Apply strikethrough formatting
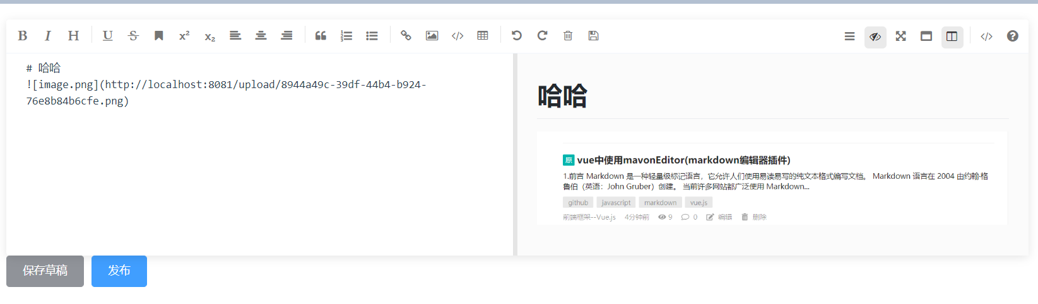 pos(133,36)
